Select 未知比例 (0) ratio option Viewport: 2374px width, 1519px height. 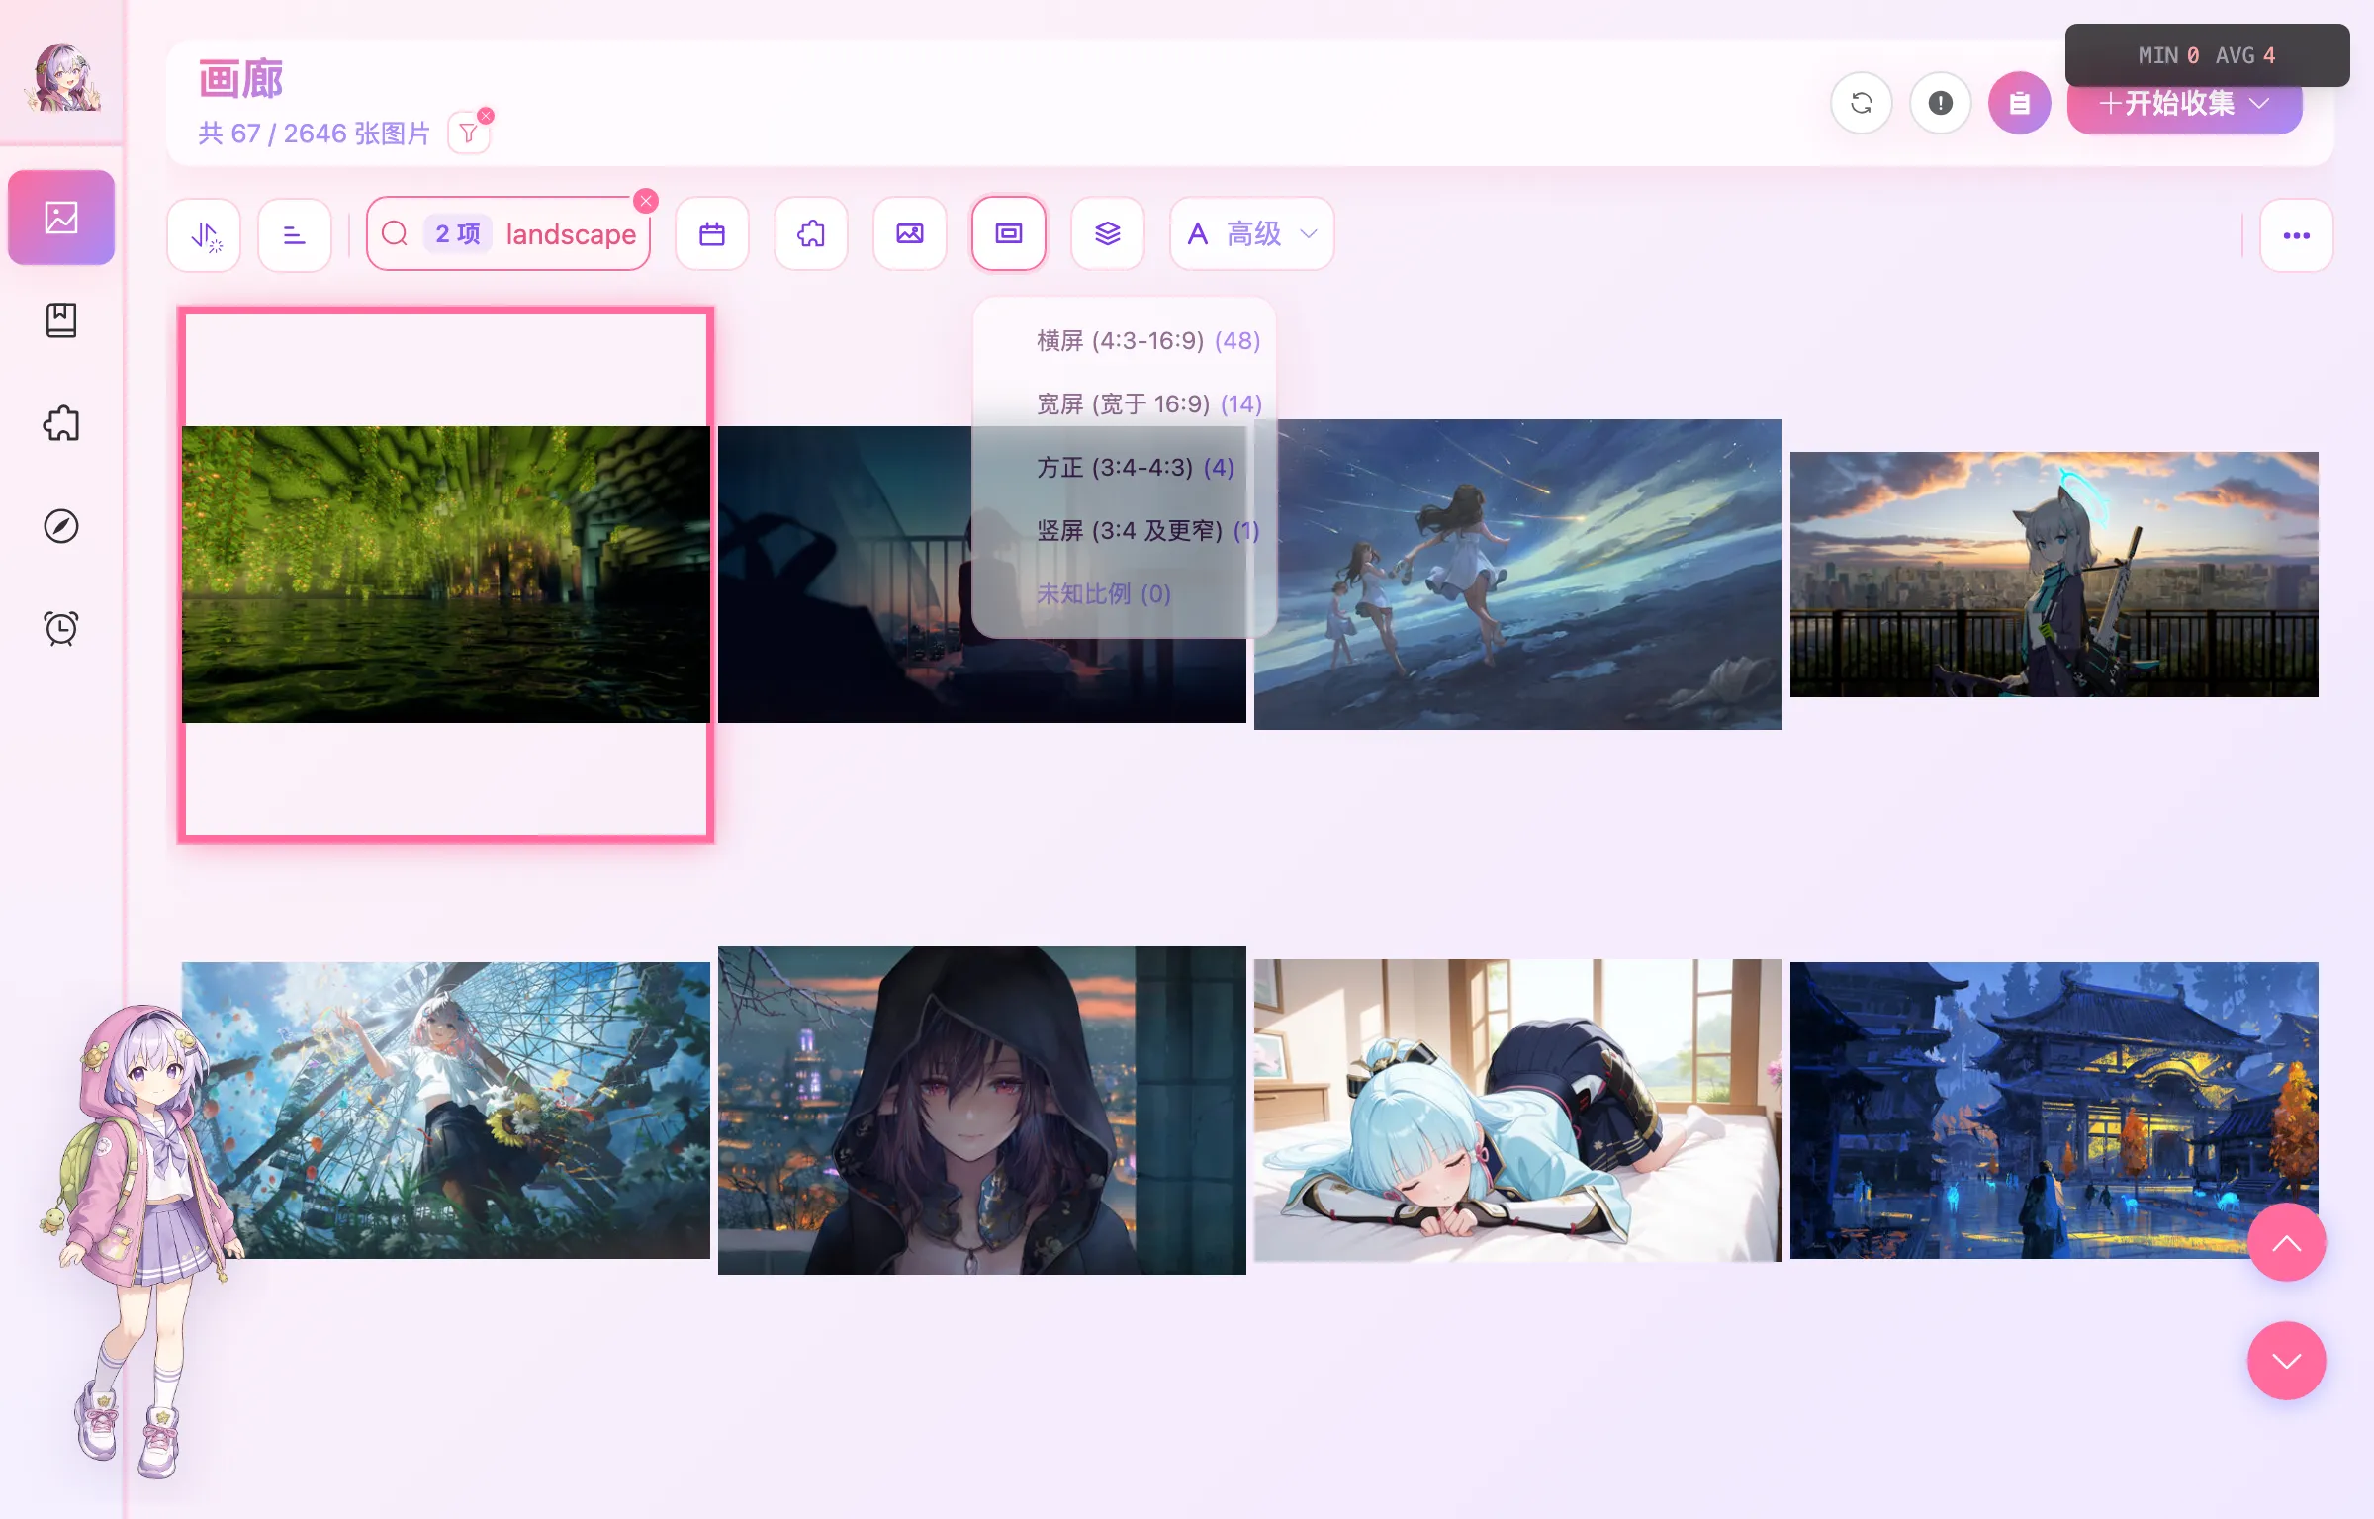1125,594
